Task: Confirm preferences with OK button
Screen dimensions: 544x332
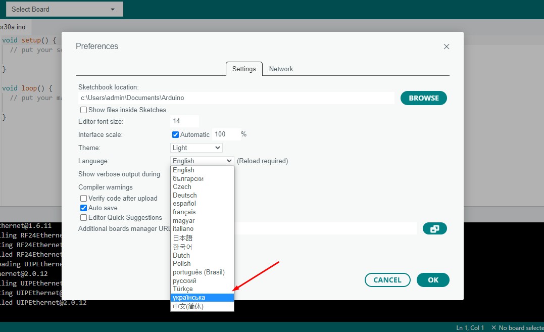Action: (x=433, y=280)
